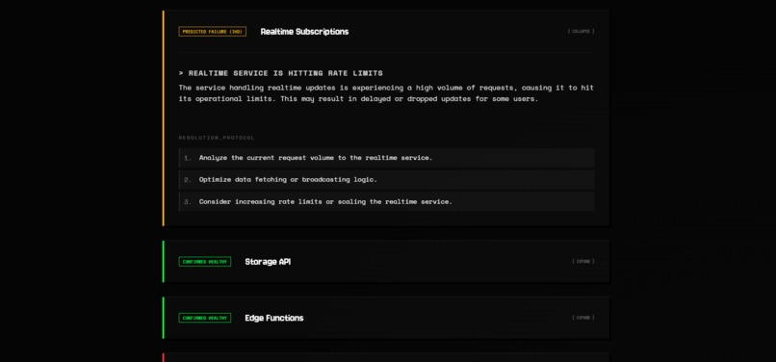The width and height of the screenshot is (776, 362).
Task: Click the yellow Predicted Failure badge
Action: (213, 32)
